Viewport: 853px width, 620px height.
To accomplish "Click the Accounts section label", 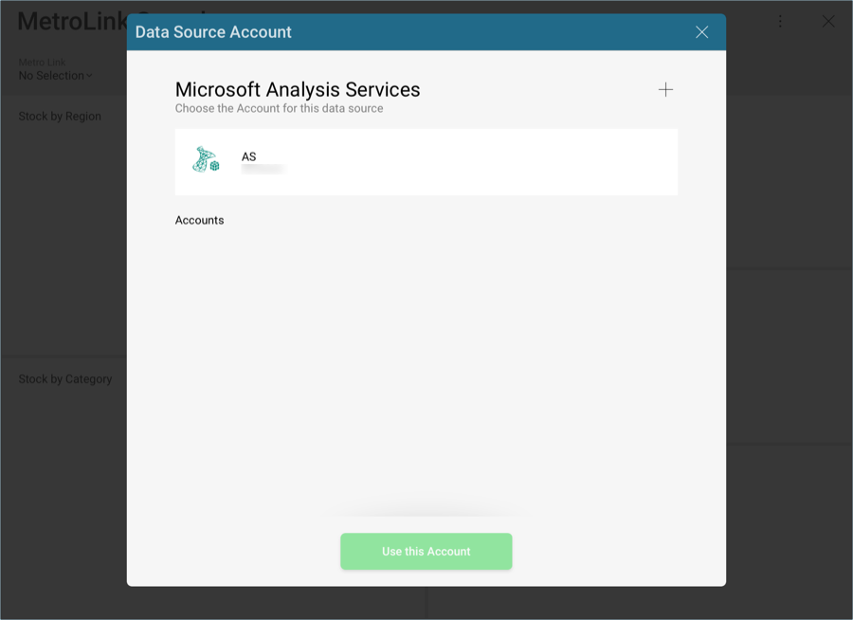I will coord(199,220).
